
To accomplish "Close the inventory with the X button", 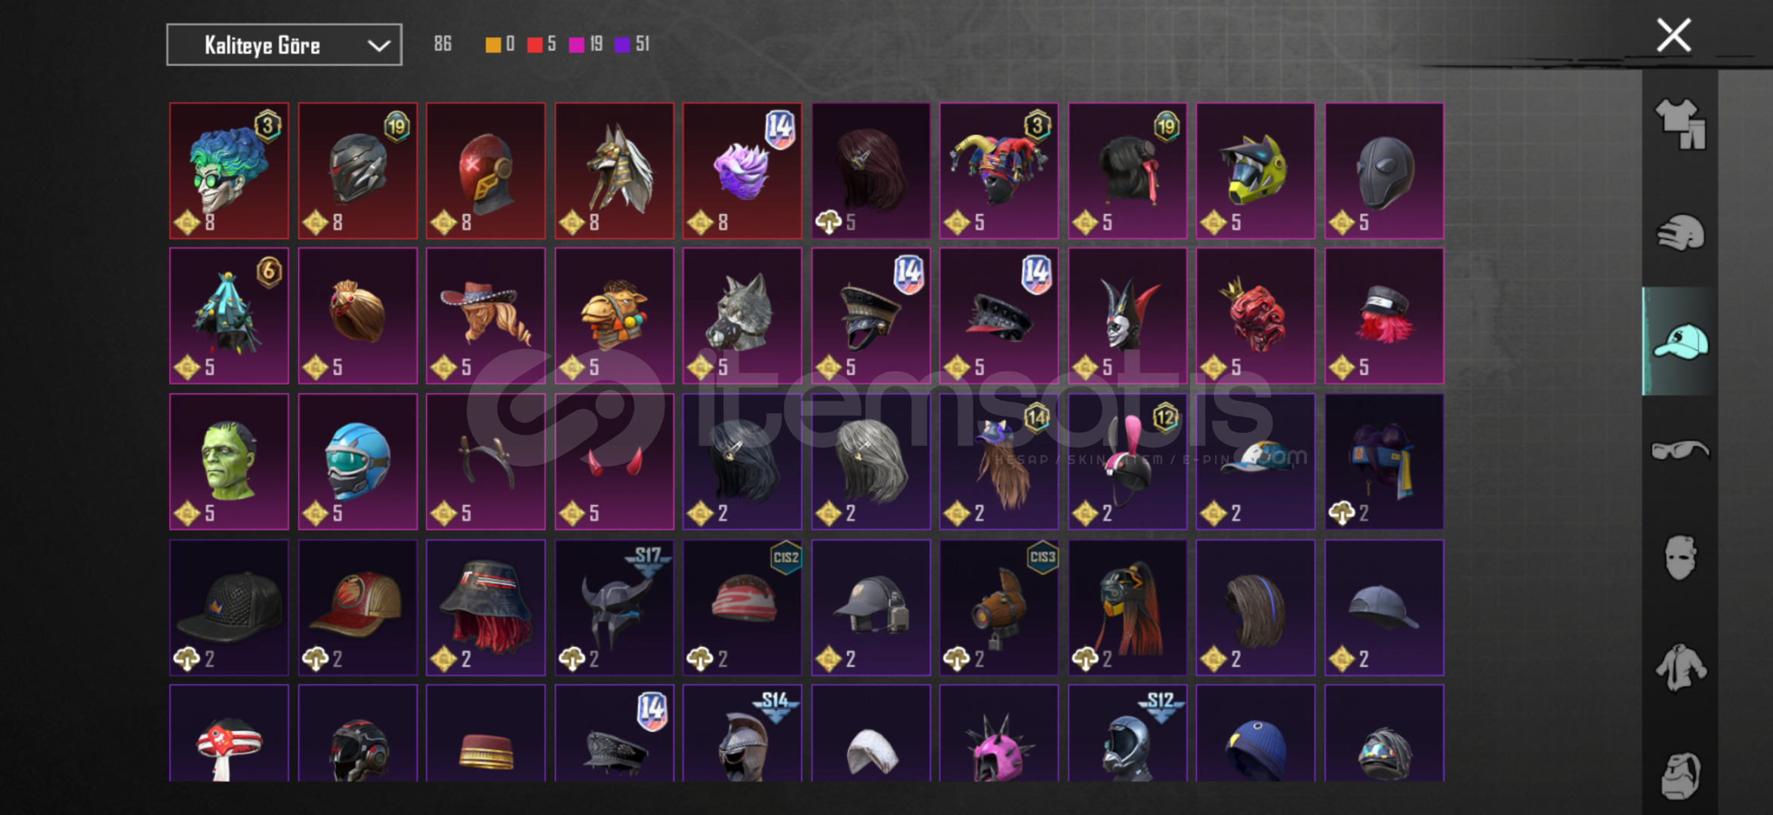I will pyautogui.click(x=1673, y=35).
